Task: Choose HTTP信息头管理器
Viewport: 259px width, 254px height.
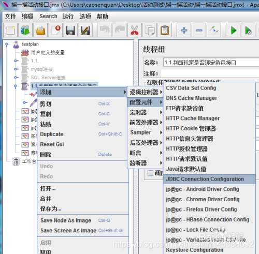Action: tap(209, 139)
